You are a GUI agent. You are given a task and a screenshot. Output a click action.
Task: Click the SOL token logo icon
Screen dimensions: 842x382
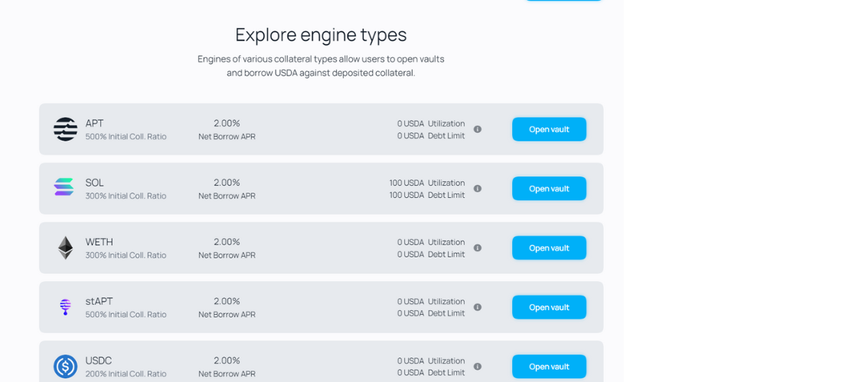(x=64, y=188)
